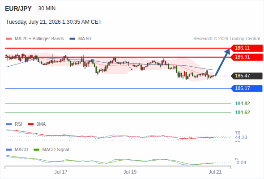Click the 185.47 current price tag
264x179 pixels.
coord(247,76)
